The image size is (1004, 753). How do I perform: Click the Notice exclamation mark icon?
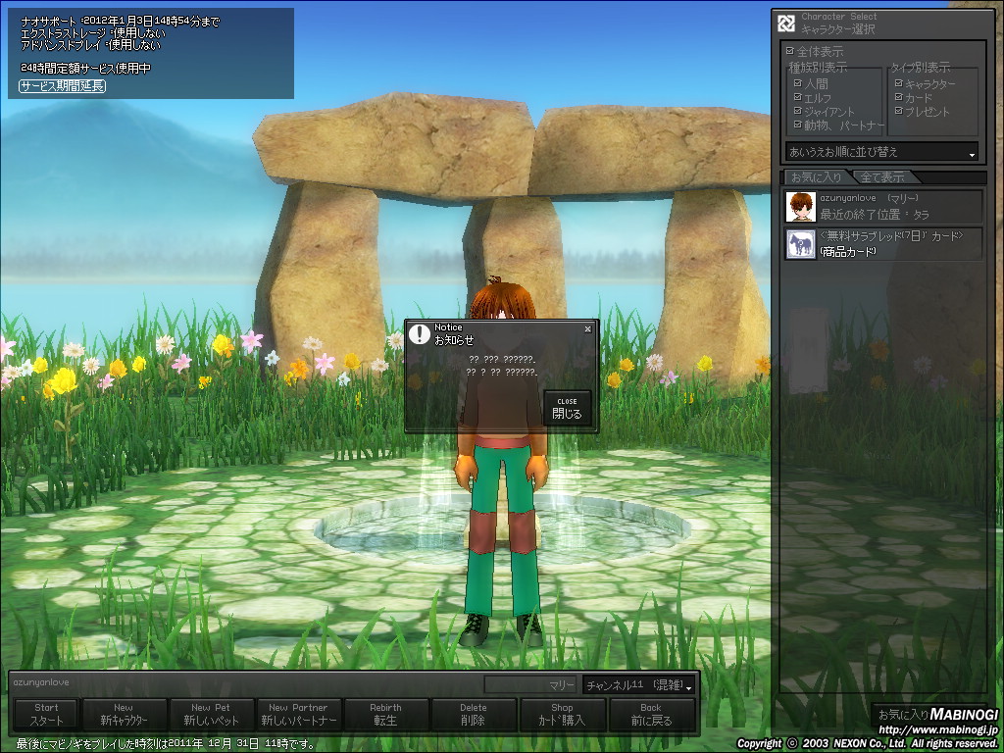pyautogui.click(x=421, y=333)
